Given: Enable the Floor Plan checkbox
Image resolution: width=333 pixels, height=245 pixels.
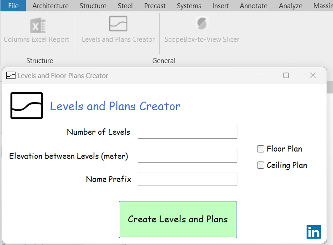Looking at the screenshot, I should 261,149.
